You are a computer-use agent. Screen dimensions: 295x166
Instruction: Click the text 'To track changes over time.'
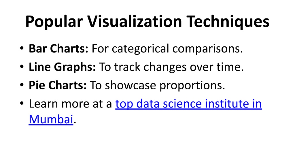(x=171, y=67)
